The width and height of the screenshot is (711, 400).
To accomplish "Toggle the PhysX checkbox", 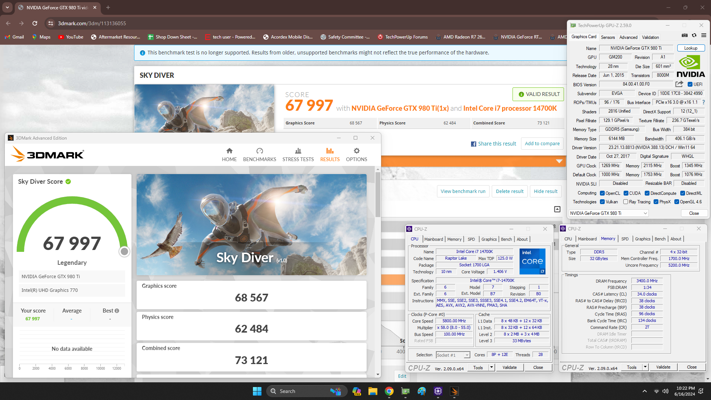I will click(656, 202).
